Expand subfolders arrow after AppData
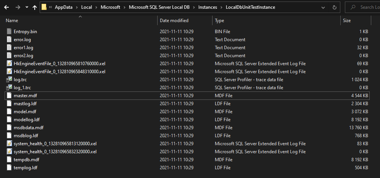The height and width of the screenshot is (178, 380). (77, 7)
